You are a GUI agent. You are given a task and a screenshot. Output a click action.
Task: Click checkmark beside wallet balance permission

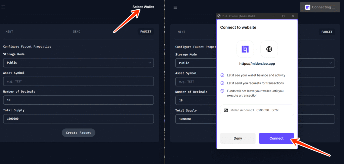222,75
